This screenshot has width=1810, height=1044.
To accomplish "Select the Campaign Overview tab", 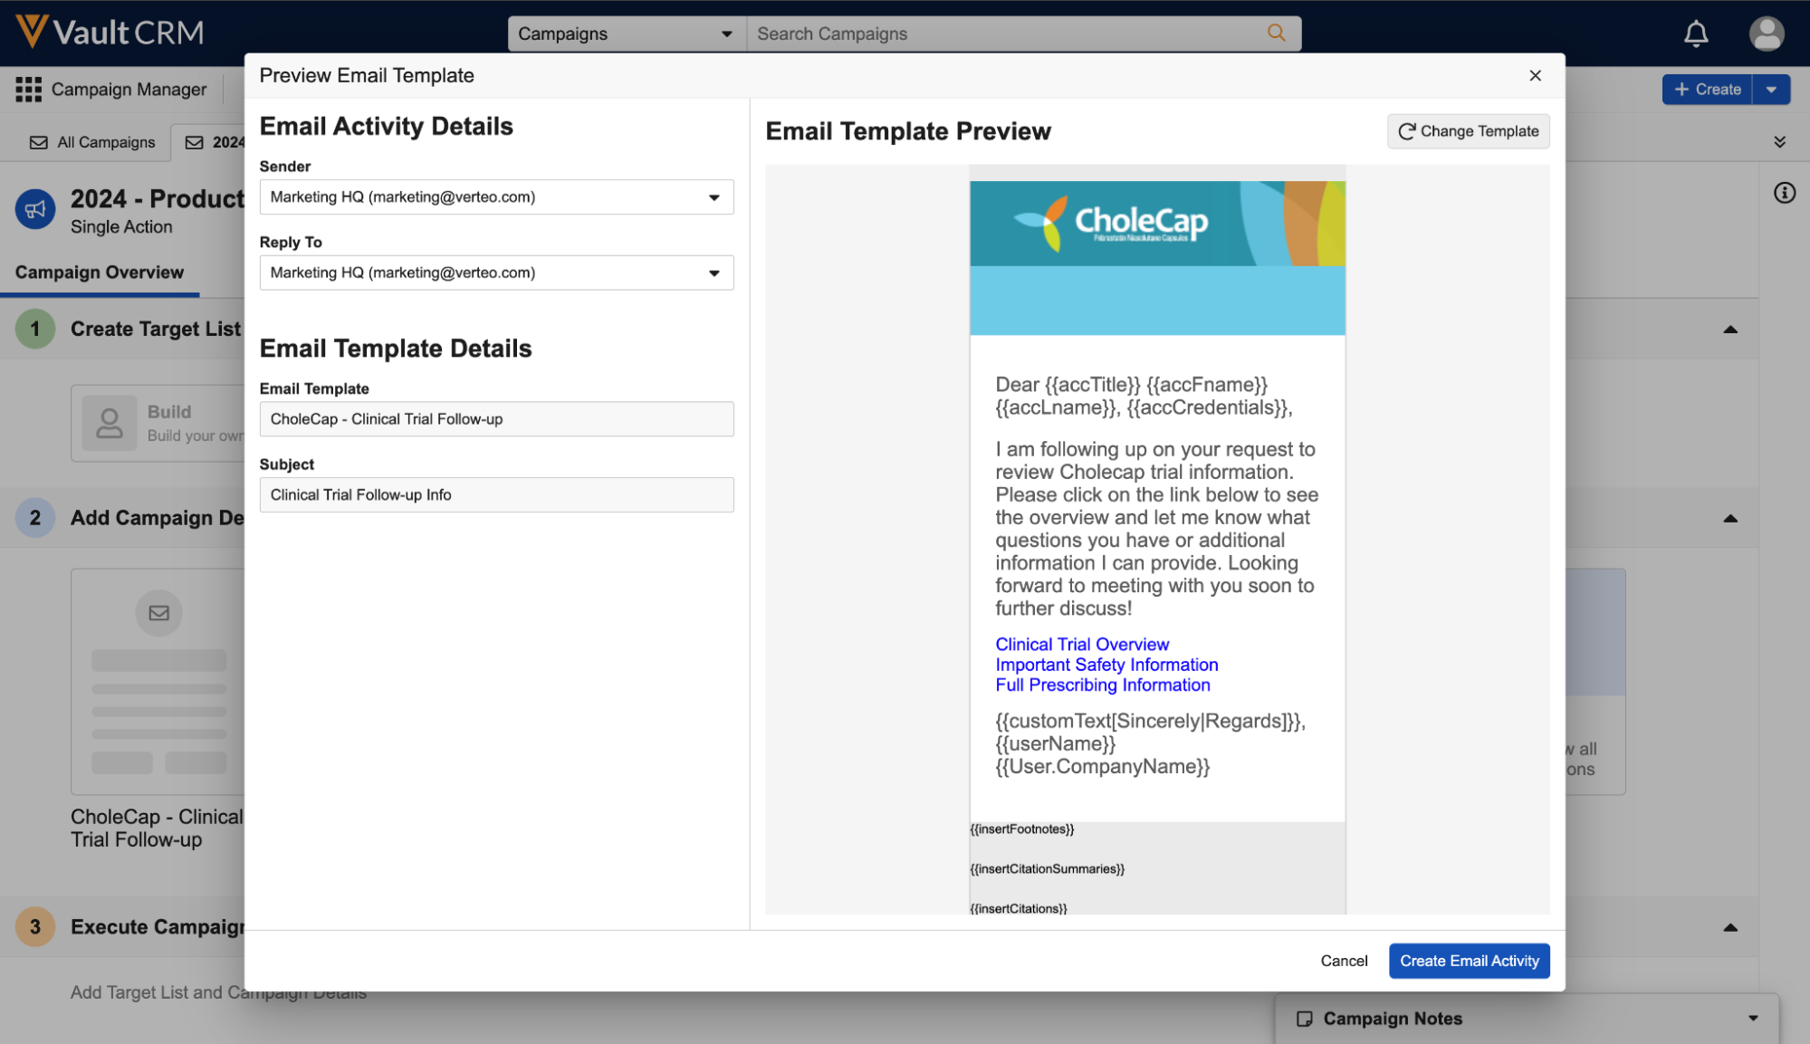I will pyautogui.click(x=100, y=273).
